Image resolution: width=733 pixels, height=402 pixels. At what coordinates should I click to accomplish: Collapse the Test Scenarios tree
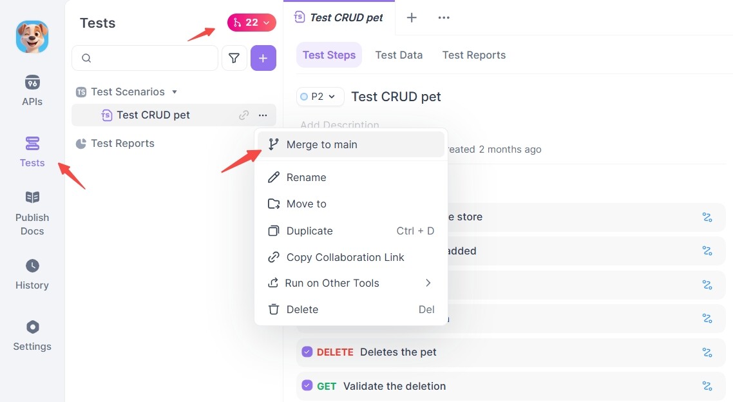[x=175, y=92]
